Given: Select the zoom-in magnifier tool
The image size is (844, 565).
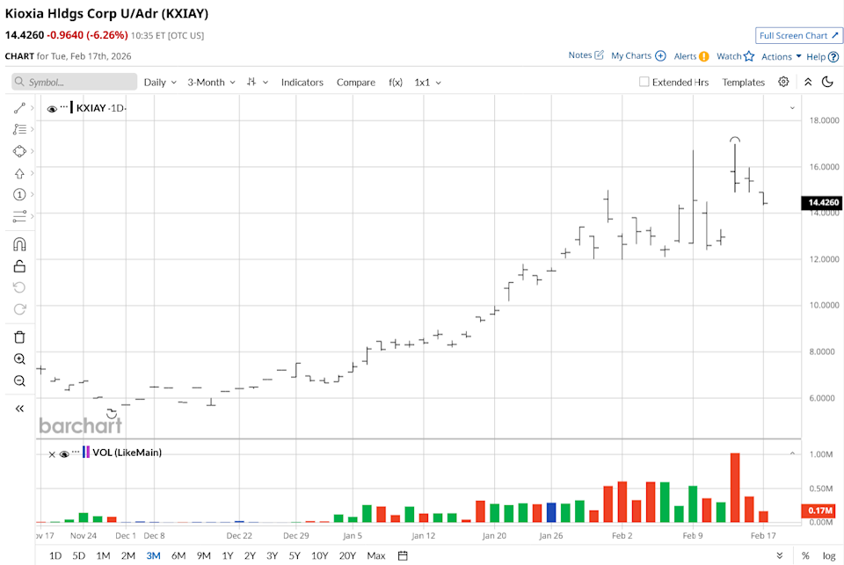Looking at the screenshot, I should click(19, 359).
